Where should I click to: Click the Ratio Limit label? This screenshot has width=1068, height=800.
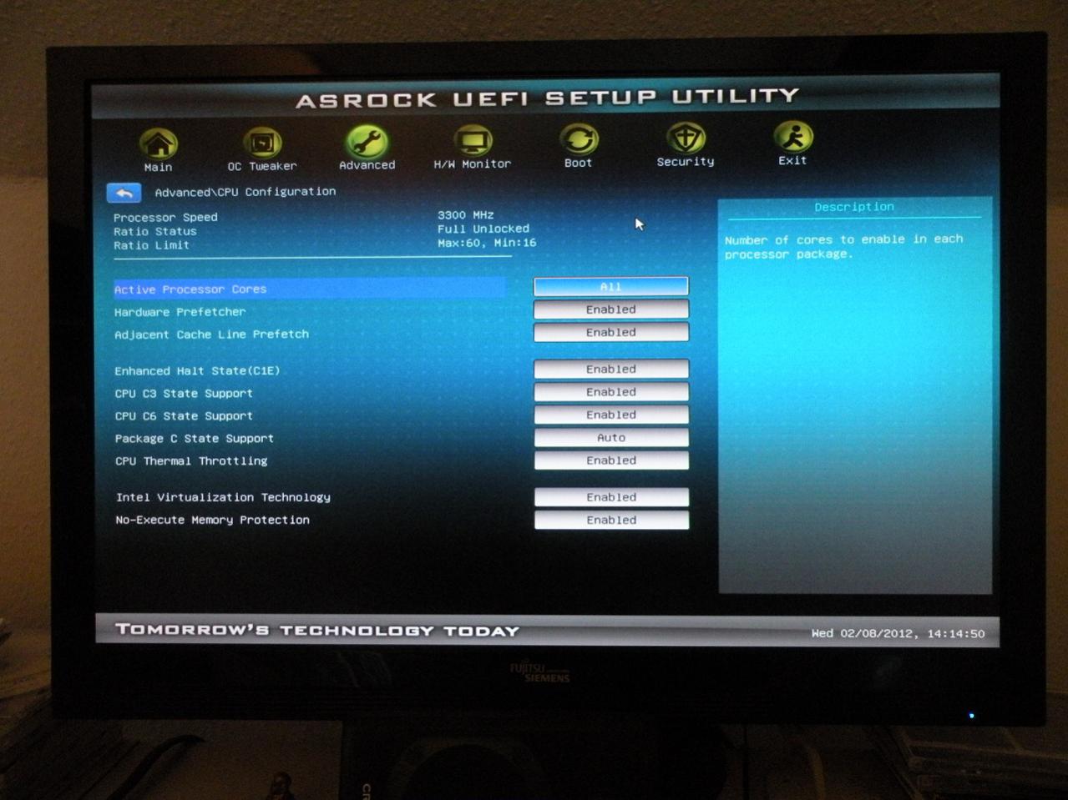[152, 245]
